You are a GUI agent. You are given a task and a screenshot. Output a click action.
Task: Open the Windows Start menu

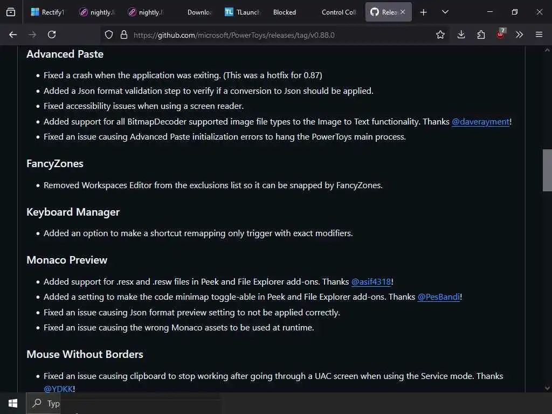13,403
